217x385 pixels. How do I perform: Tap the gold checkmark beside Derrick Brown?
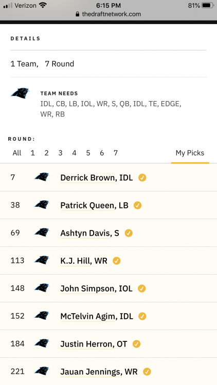pyautogui.click(x=142, y=178)
